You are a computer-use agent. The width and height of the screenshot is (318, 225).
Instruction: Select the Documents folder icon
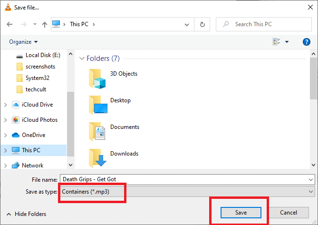click(x=97, y=131)
